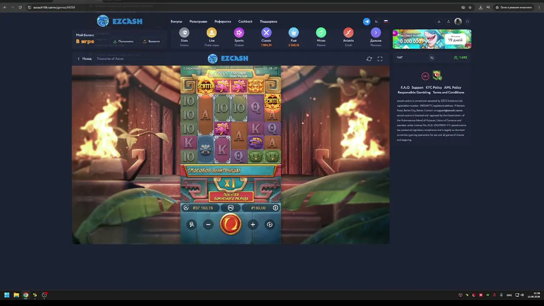Hide the chat with the eye icon
The height and width of the screenshot is (306, 544).
tap(432, 57)
